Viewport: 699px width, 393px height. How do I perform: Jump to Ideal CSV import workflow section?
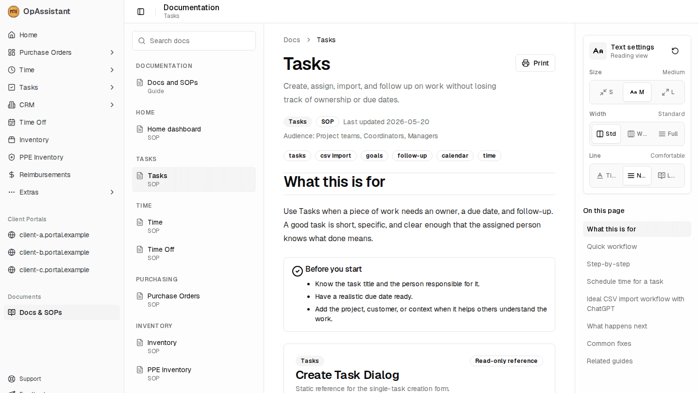click(637, 304)
